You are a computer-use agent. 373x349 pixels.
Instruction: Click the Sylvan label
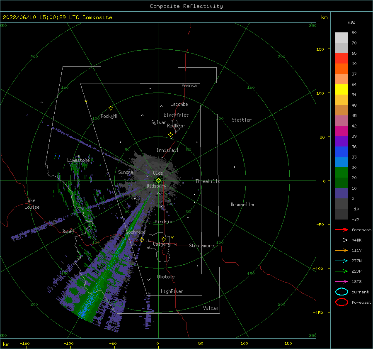point(159,122)
